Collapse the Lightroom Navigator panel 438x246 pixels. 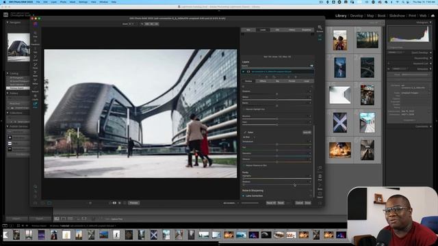8,23
